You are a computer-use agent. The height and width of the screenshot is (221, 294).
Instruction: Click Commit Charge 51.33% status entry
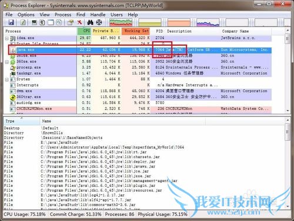click(76, 215)
